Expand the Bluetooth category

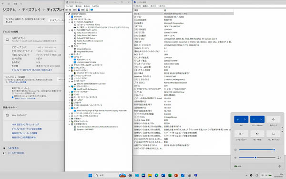(x=69, y=17)
